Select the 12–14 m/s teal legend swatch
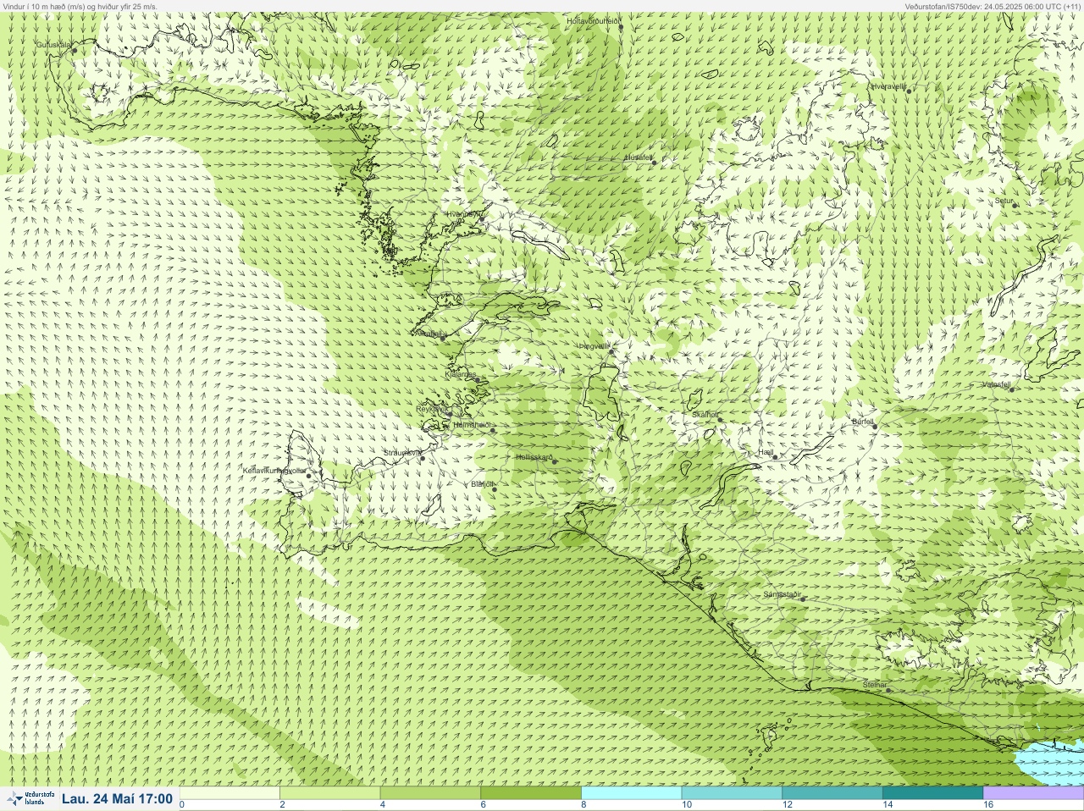The width and height of the screenshot is (1084, 811). click(832, 793)
